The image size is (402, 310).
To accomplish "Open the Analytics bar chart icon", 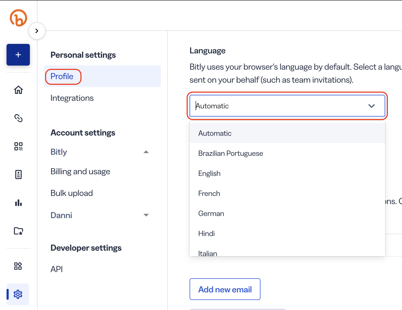I will 18,203.
